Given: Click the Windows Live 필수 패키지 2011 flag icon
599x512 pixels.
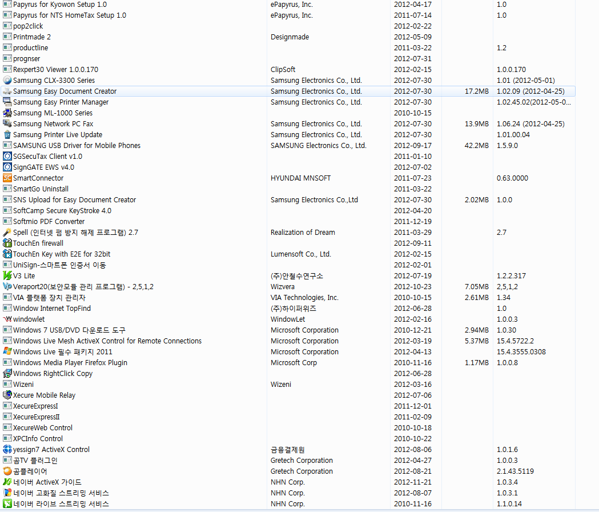Looking at the screenshot, I should click(7, 352).
